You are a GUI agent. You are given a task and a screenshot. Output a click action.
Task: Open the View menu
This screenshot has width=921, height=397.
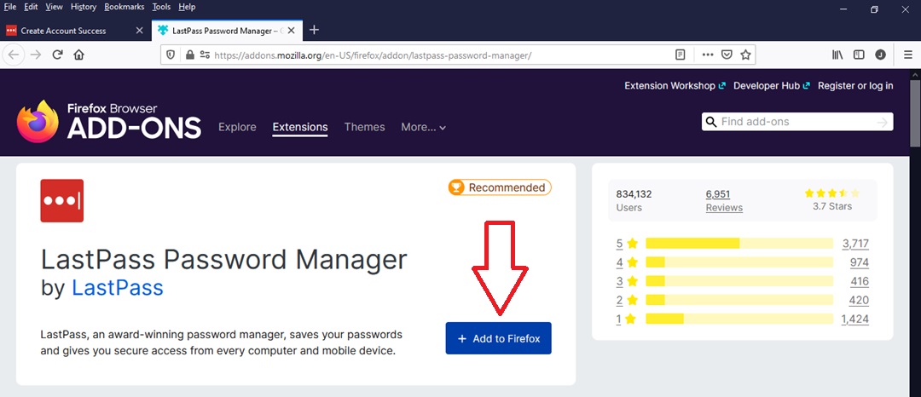(x=54, y=7)
